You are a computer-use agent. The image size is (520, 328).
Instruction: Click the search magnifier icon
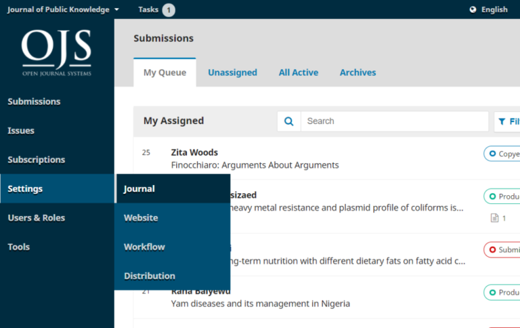coord(289,121)
